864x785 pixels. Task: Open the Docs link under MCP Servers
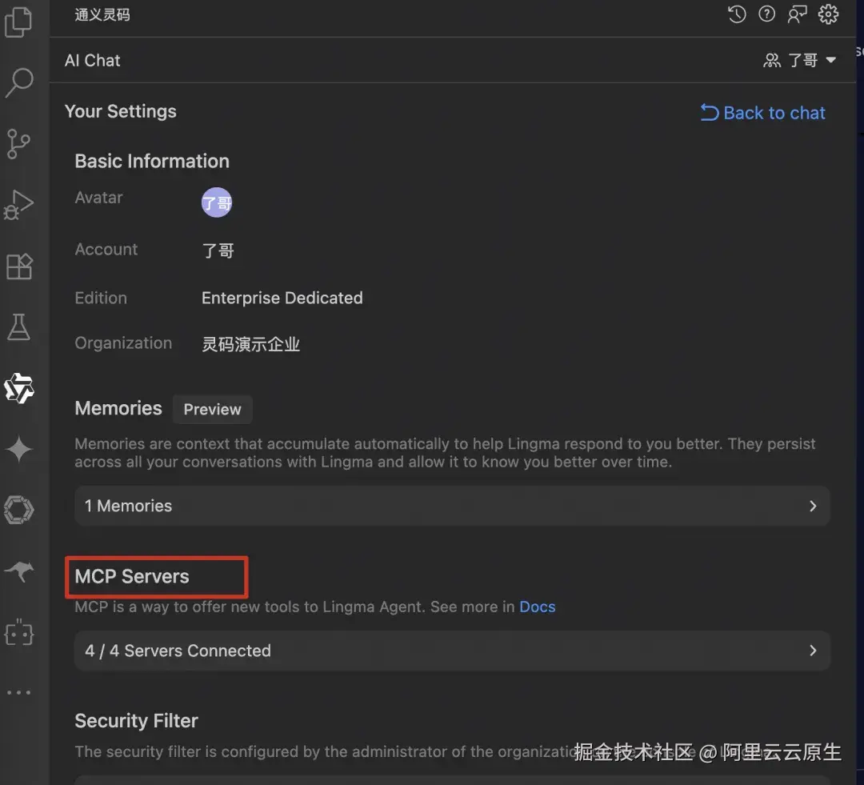coord(538,607)
